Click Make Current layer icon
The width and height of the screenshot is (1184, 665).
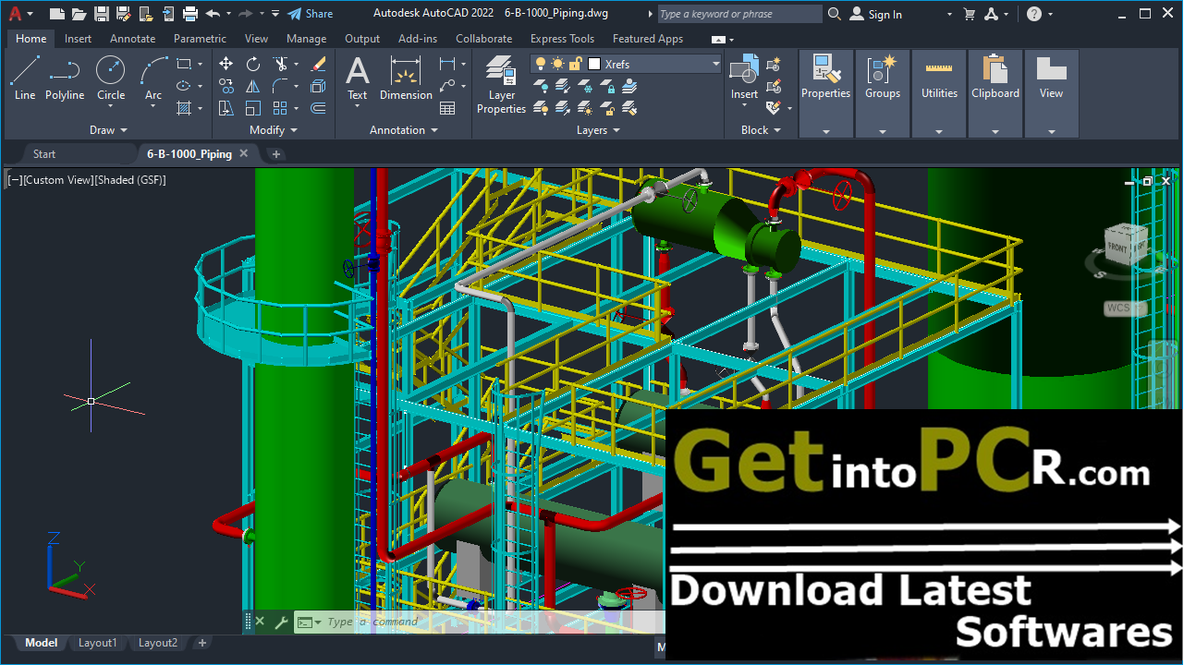point(631,86)
